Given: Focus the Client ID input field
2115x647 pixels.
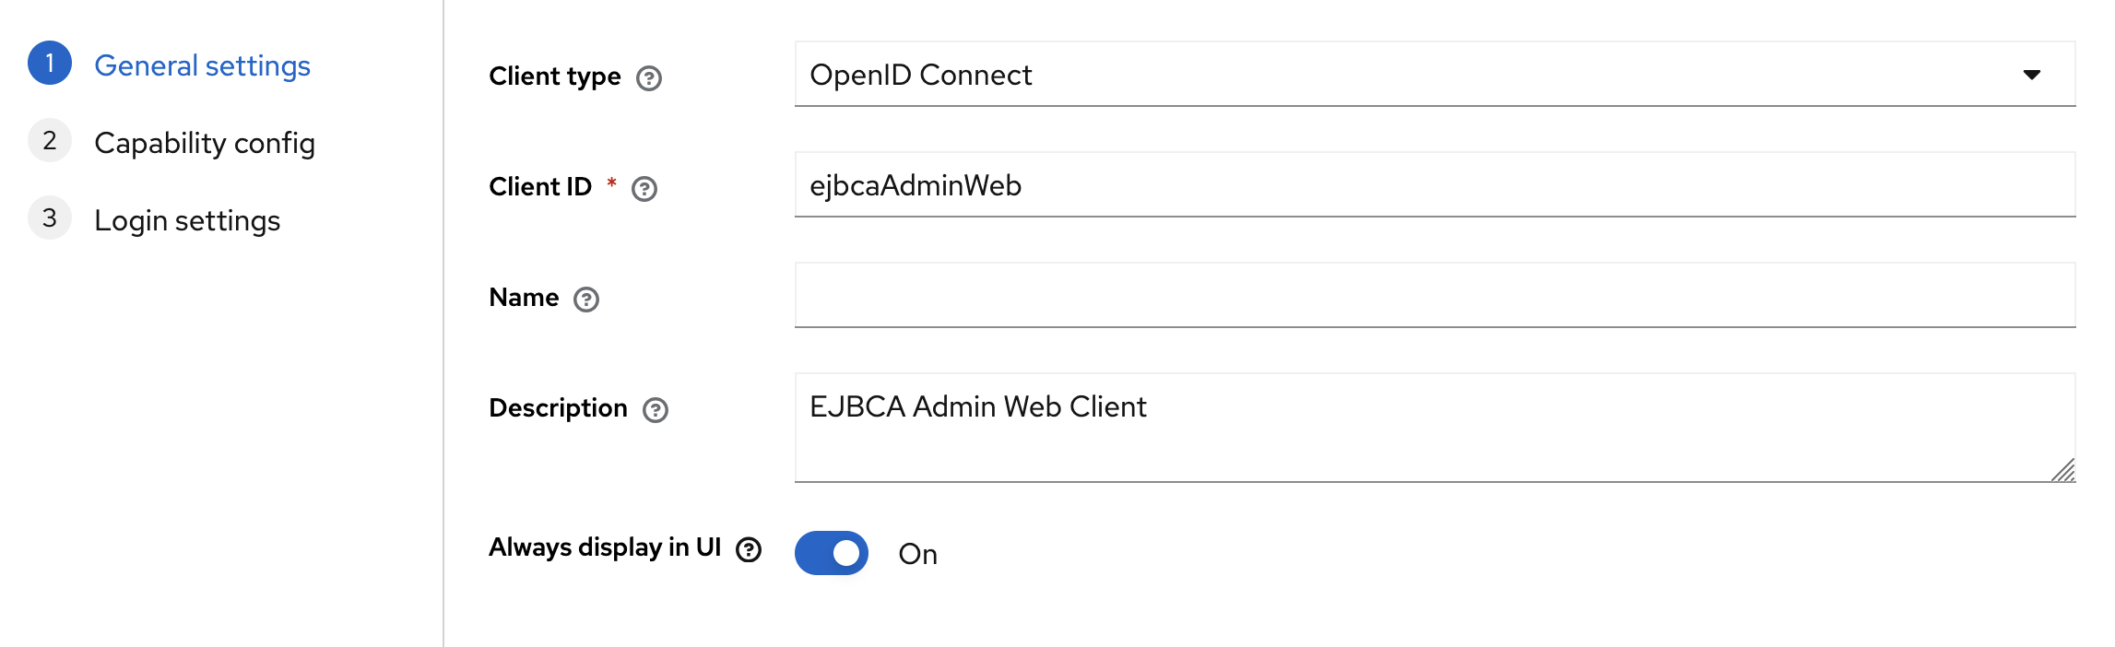Looking at the screenshot, I should coord(1435,185).
